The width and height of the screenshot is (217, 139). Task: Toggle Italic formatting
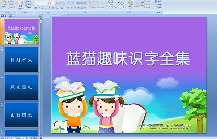(x=39, y=8)
